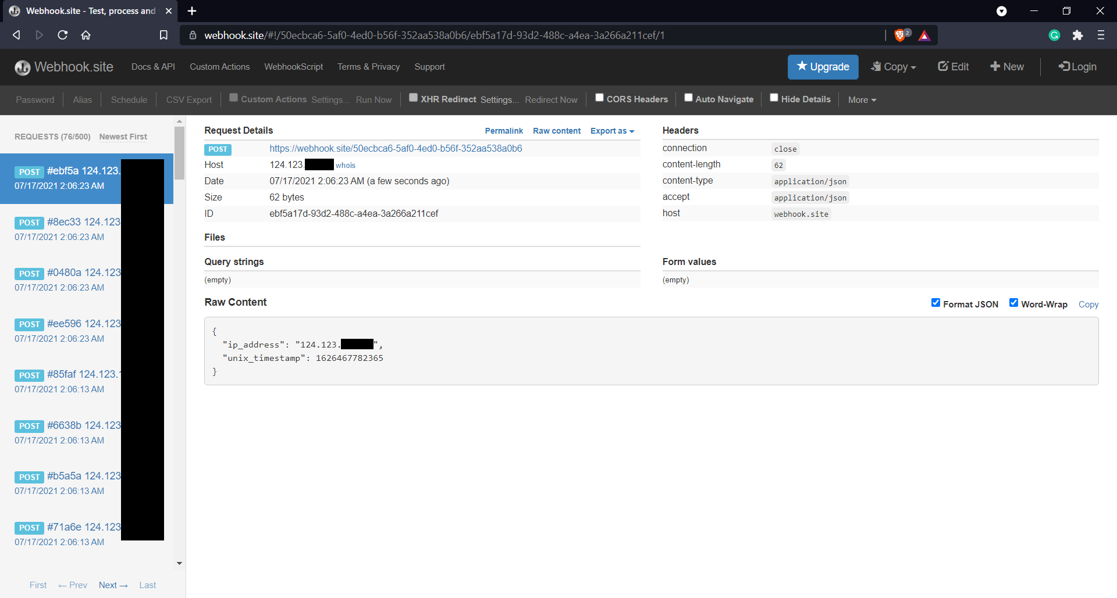
Task: Enable CORS Headers checkbox
Action: pos(599,98)
